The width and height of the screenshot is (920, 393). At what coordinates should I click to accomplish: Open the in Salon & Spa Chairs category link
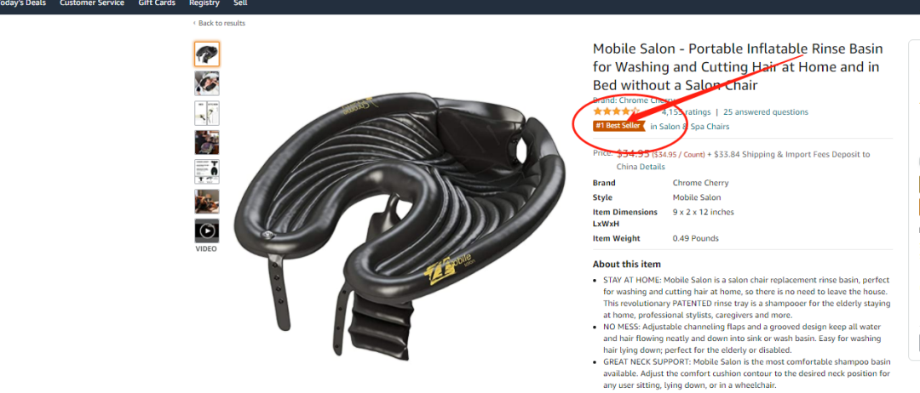690,127
